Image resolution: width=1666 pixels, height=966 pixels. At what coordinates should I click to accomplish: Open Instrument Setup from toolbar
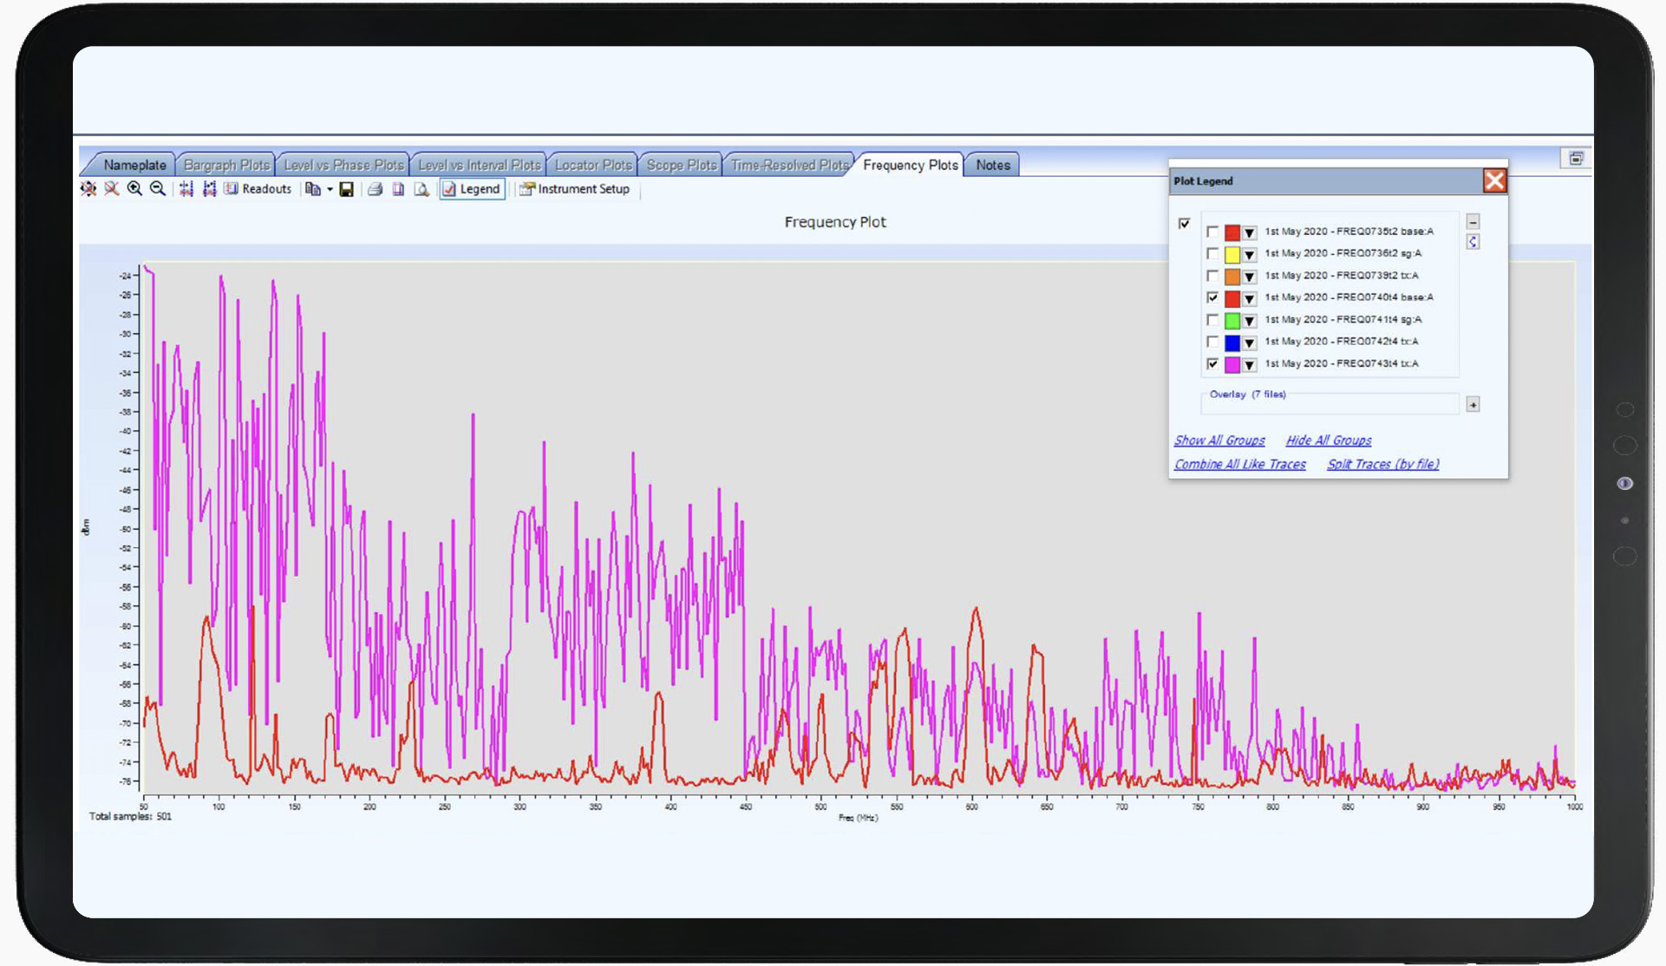575,189
